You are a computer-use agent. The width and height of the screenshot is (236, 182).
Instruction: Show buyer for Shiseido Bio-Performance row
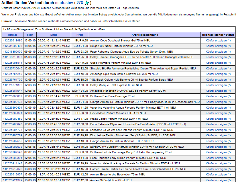(216, 69)
